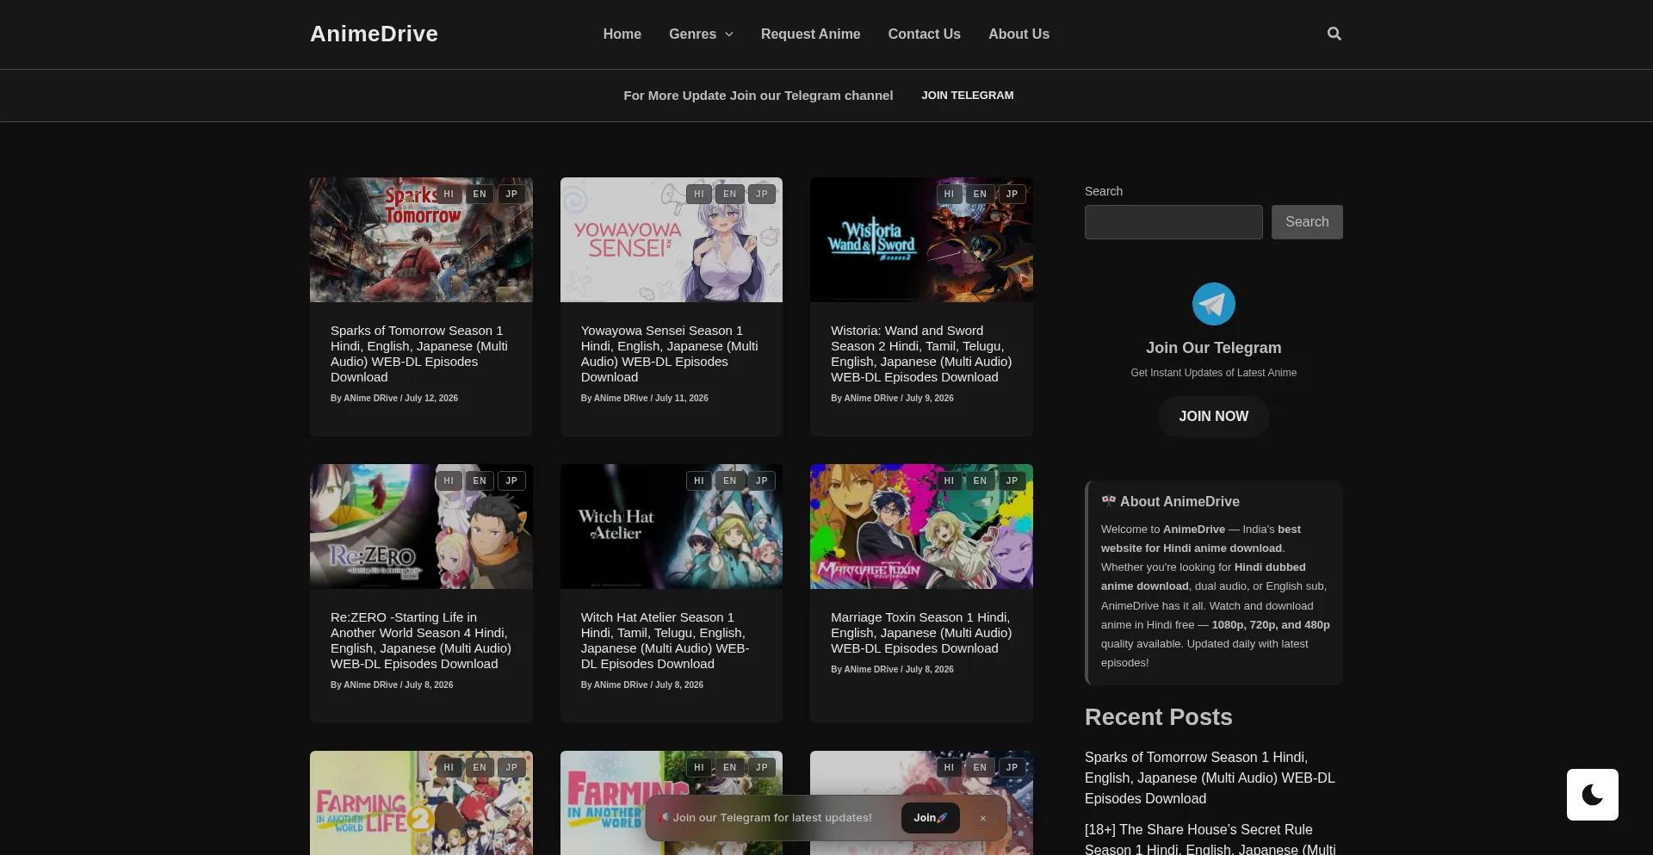This screenshot has width=1653, height=855.
Task: Dismiss the Telegram updates popup
Action: point(982,818)
